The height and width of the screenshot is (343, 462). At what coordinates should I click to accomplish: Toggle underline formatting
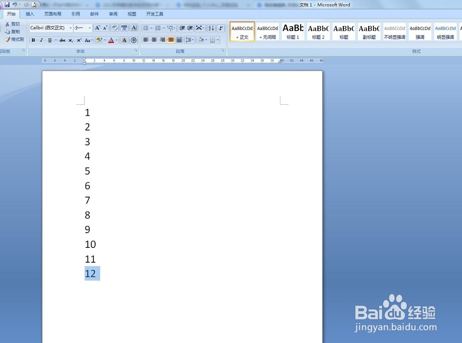(x=50, y=40)
